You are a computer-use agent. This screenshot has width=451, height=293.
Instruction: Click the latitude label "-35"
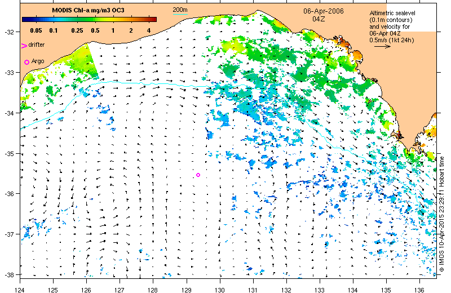click(8, 154)
